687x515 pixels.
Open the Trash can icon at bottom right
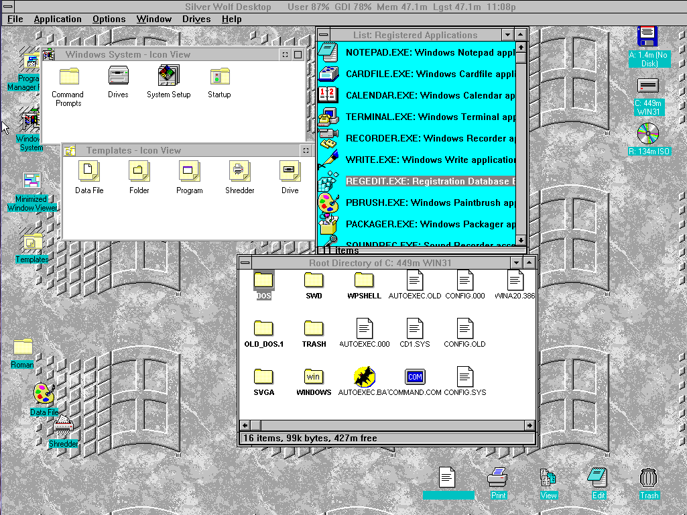pos(647,477)
